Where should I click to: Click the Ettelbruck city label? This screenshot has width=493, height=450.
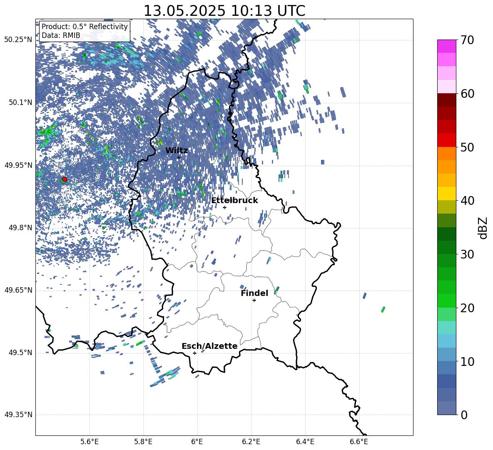point(234,201)
